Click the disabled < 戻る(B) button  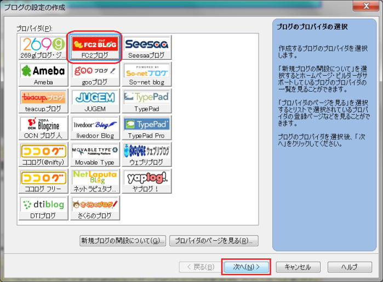point(201,267)
